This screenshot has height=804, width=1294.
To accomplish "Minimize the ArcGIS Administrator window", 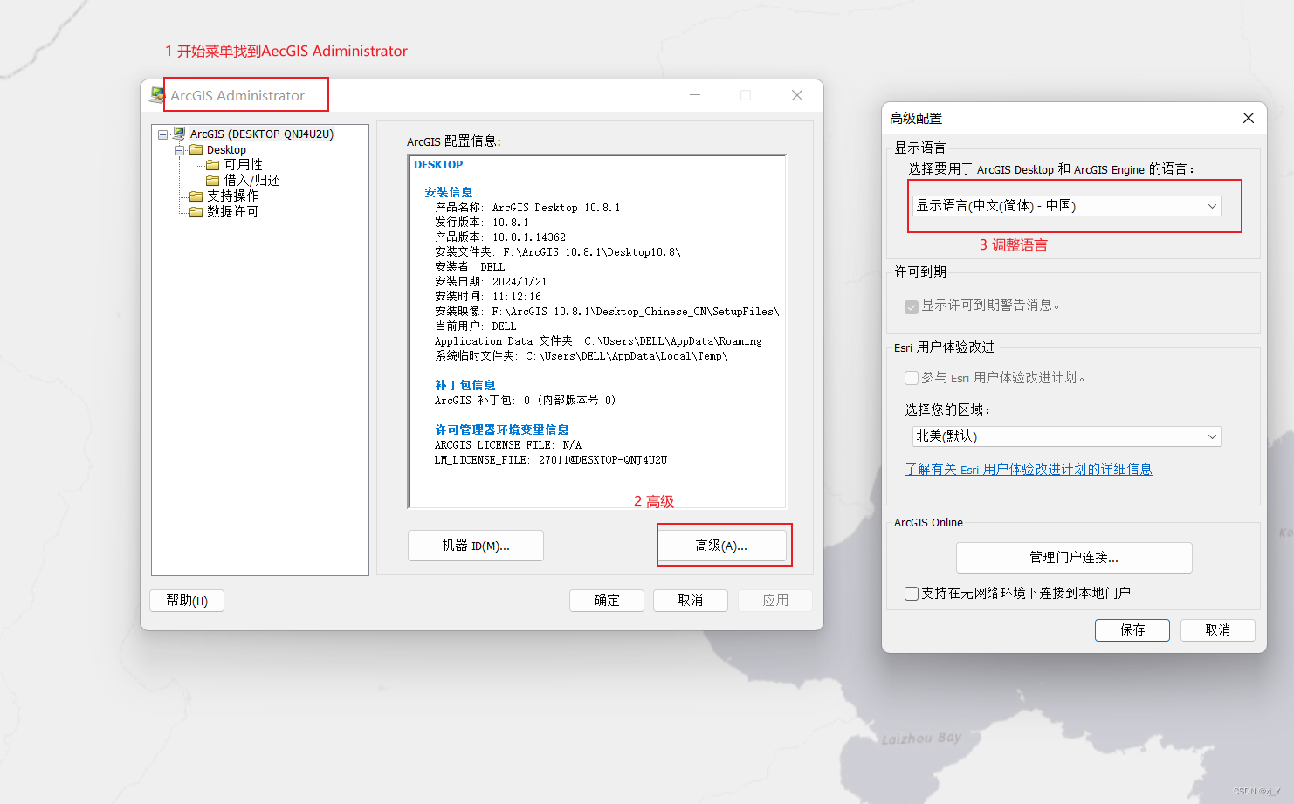I will tap(695, 95).
